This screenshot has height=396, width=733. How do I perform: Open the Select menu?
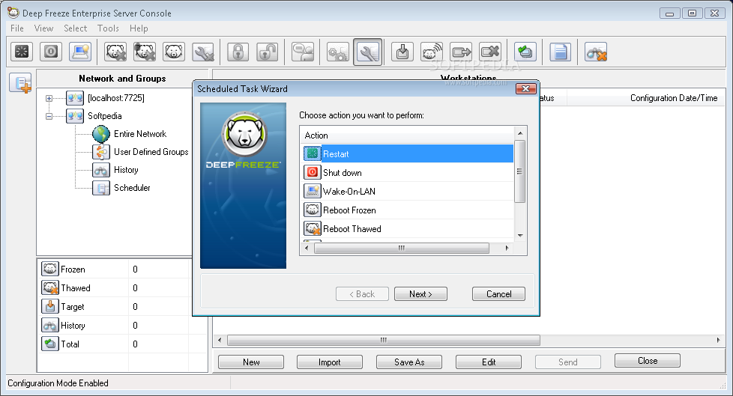pyautogui.click(x=75, y=28)
